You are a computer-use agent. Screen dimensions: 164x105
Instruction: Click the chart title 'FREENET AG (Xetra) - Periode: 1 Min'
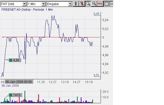[x=27, y=10]
